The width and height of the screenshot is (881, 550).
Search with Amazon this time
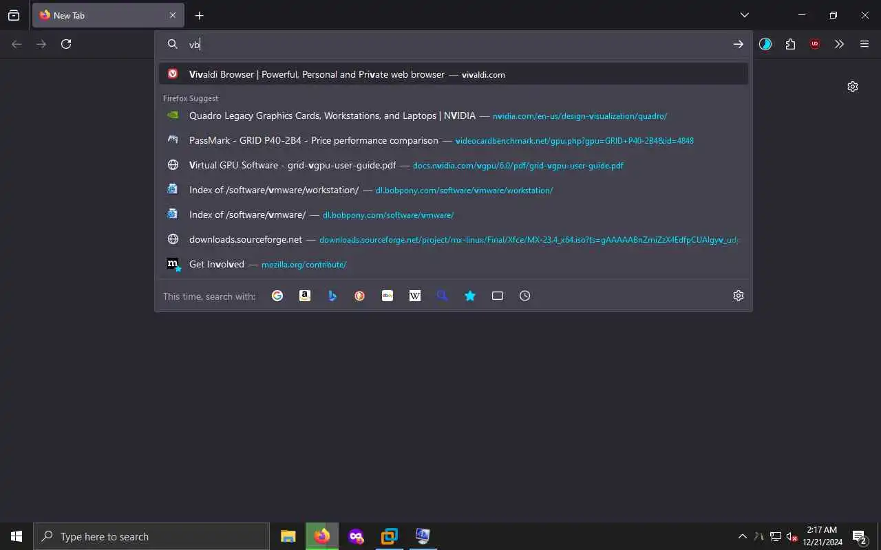point(305,296)
